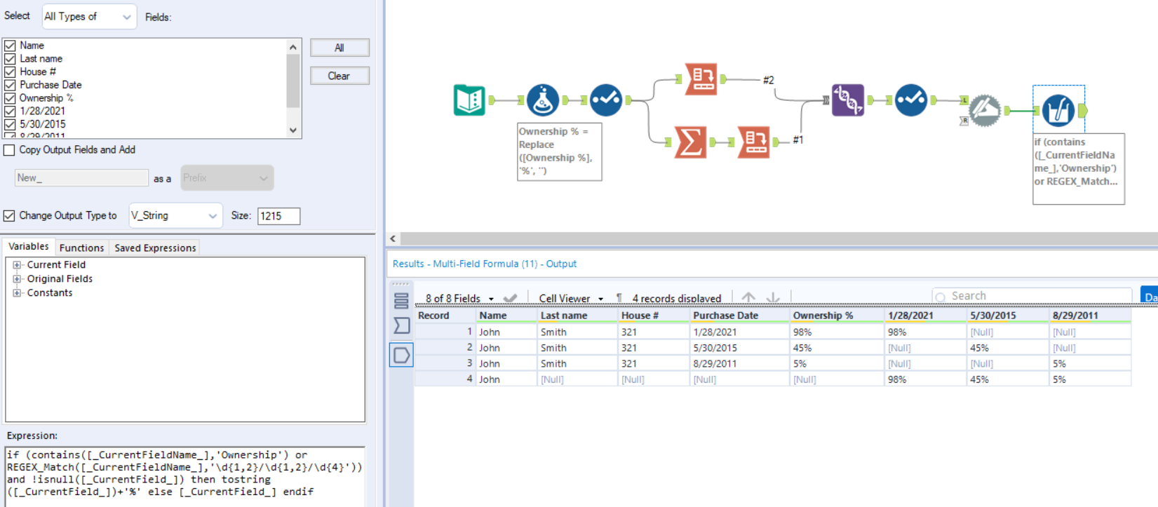
Task: Open the All Types of dropdown
Action: 89,17
